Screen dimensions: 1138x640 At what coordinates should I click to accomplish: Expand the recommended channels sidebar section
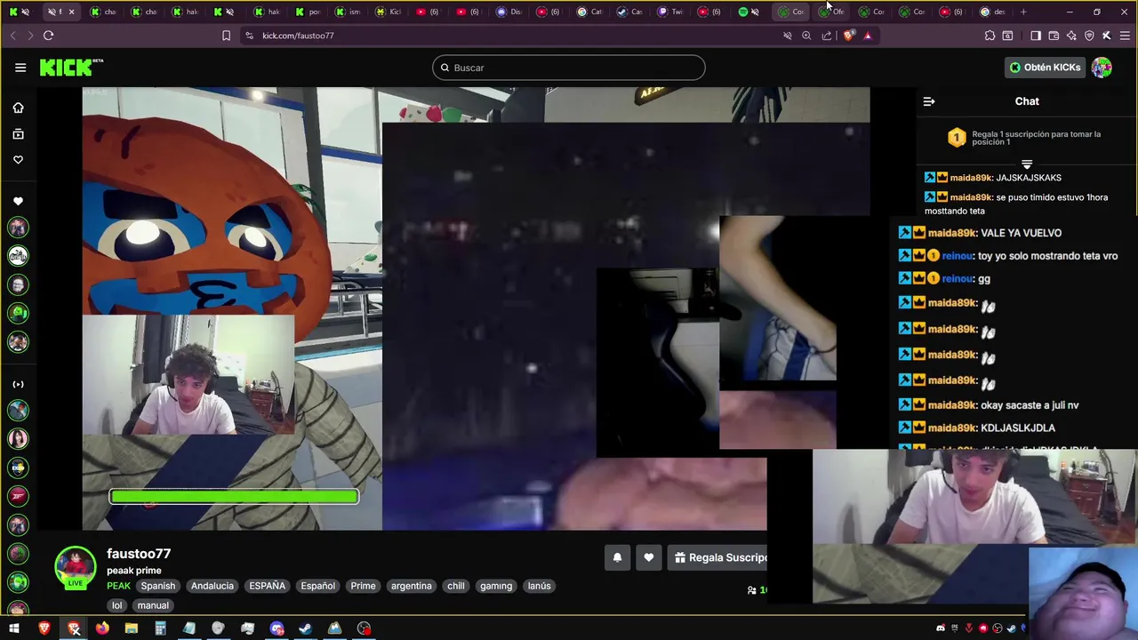point(18,384)
